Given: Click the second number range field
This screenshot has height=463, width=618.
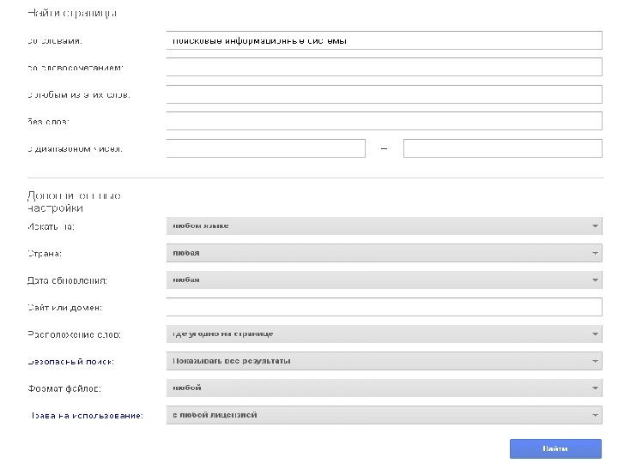Looking at the screenshot, I should [x=502, y=148].
